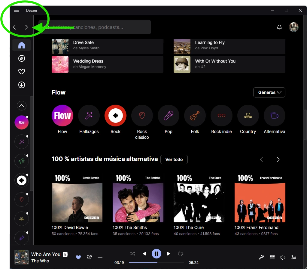Viewport: 307px width, 269px height.
Task: Open the 100% Franz Ferdinand playlist cover
Action: pos(260,197)
